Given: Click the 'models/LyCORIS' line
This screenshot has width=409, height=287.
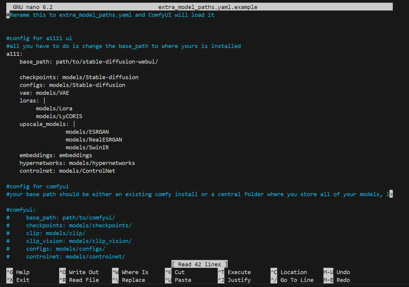Looking at the screenshot, I should 59,116.
